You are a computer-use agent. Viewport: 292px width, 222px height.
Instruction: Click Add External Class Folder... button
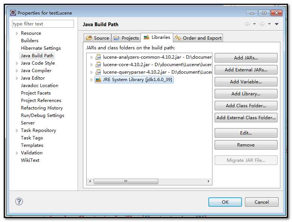pyautogui.click(x=246, y=117)
